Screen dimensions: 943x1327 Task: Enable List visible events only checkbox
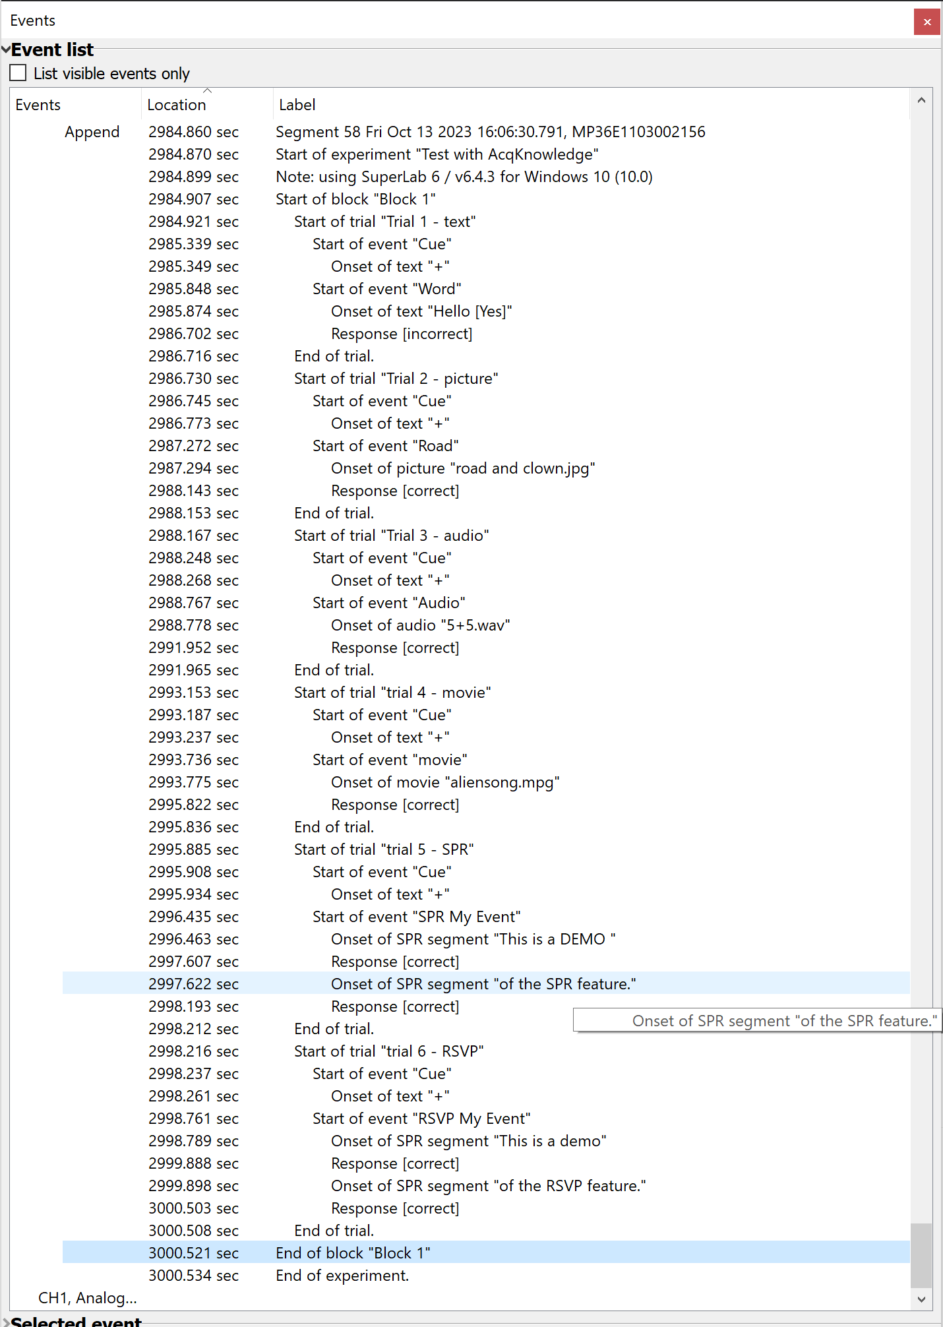point(18,73)
